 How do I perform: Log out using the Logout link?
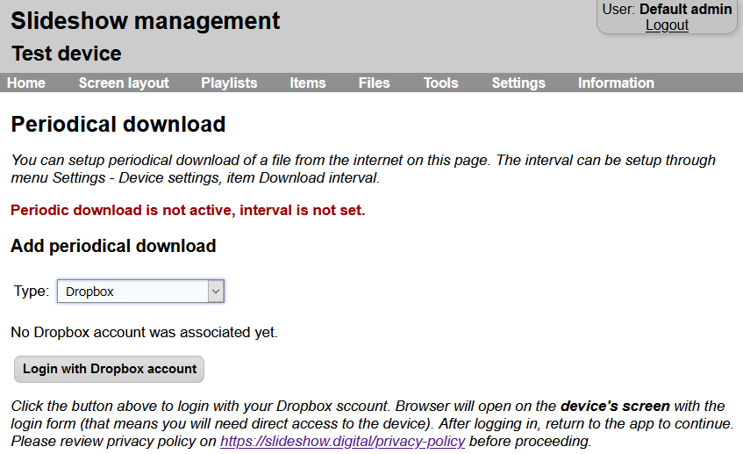coord(667,25)
